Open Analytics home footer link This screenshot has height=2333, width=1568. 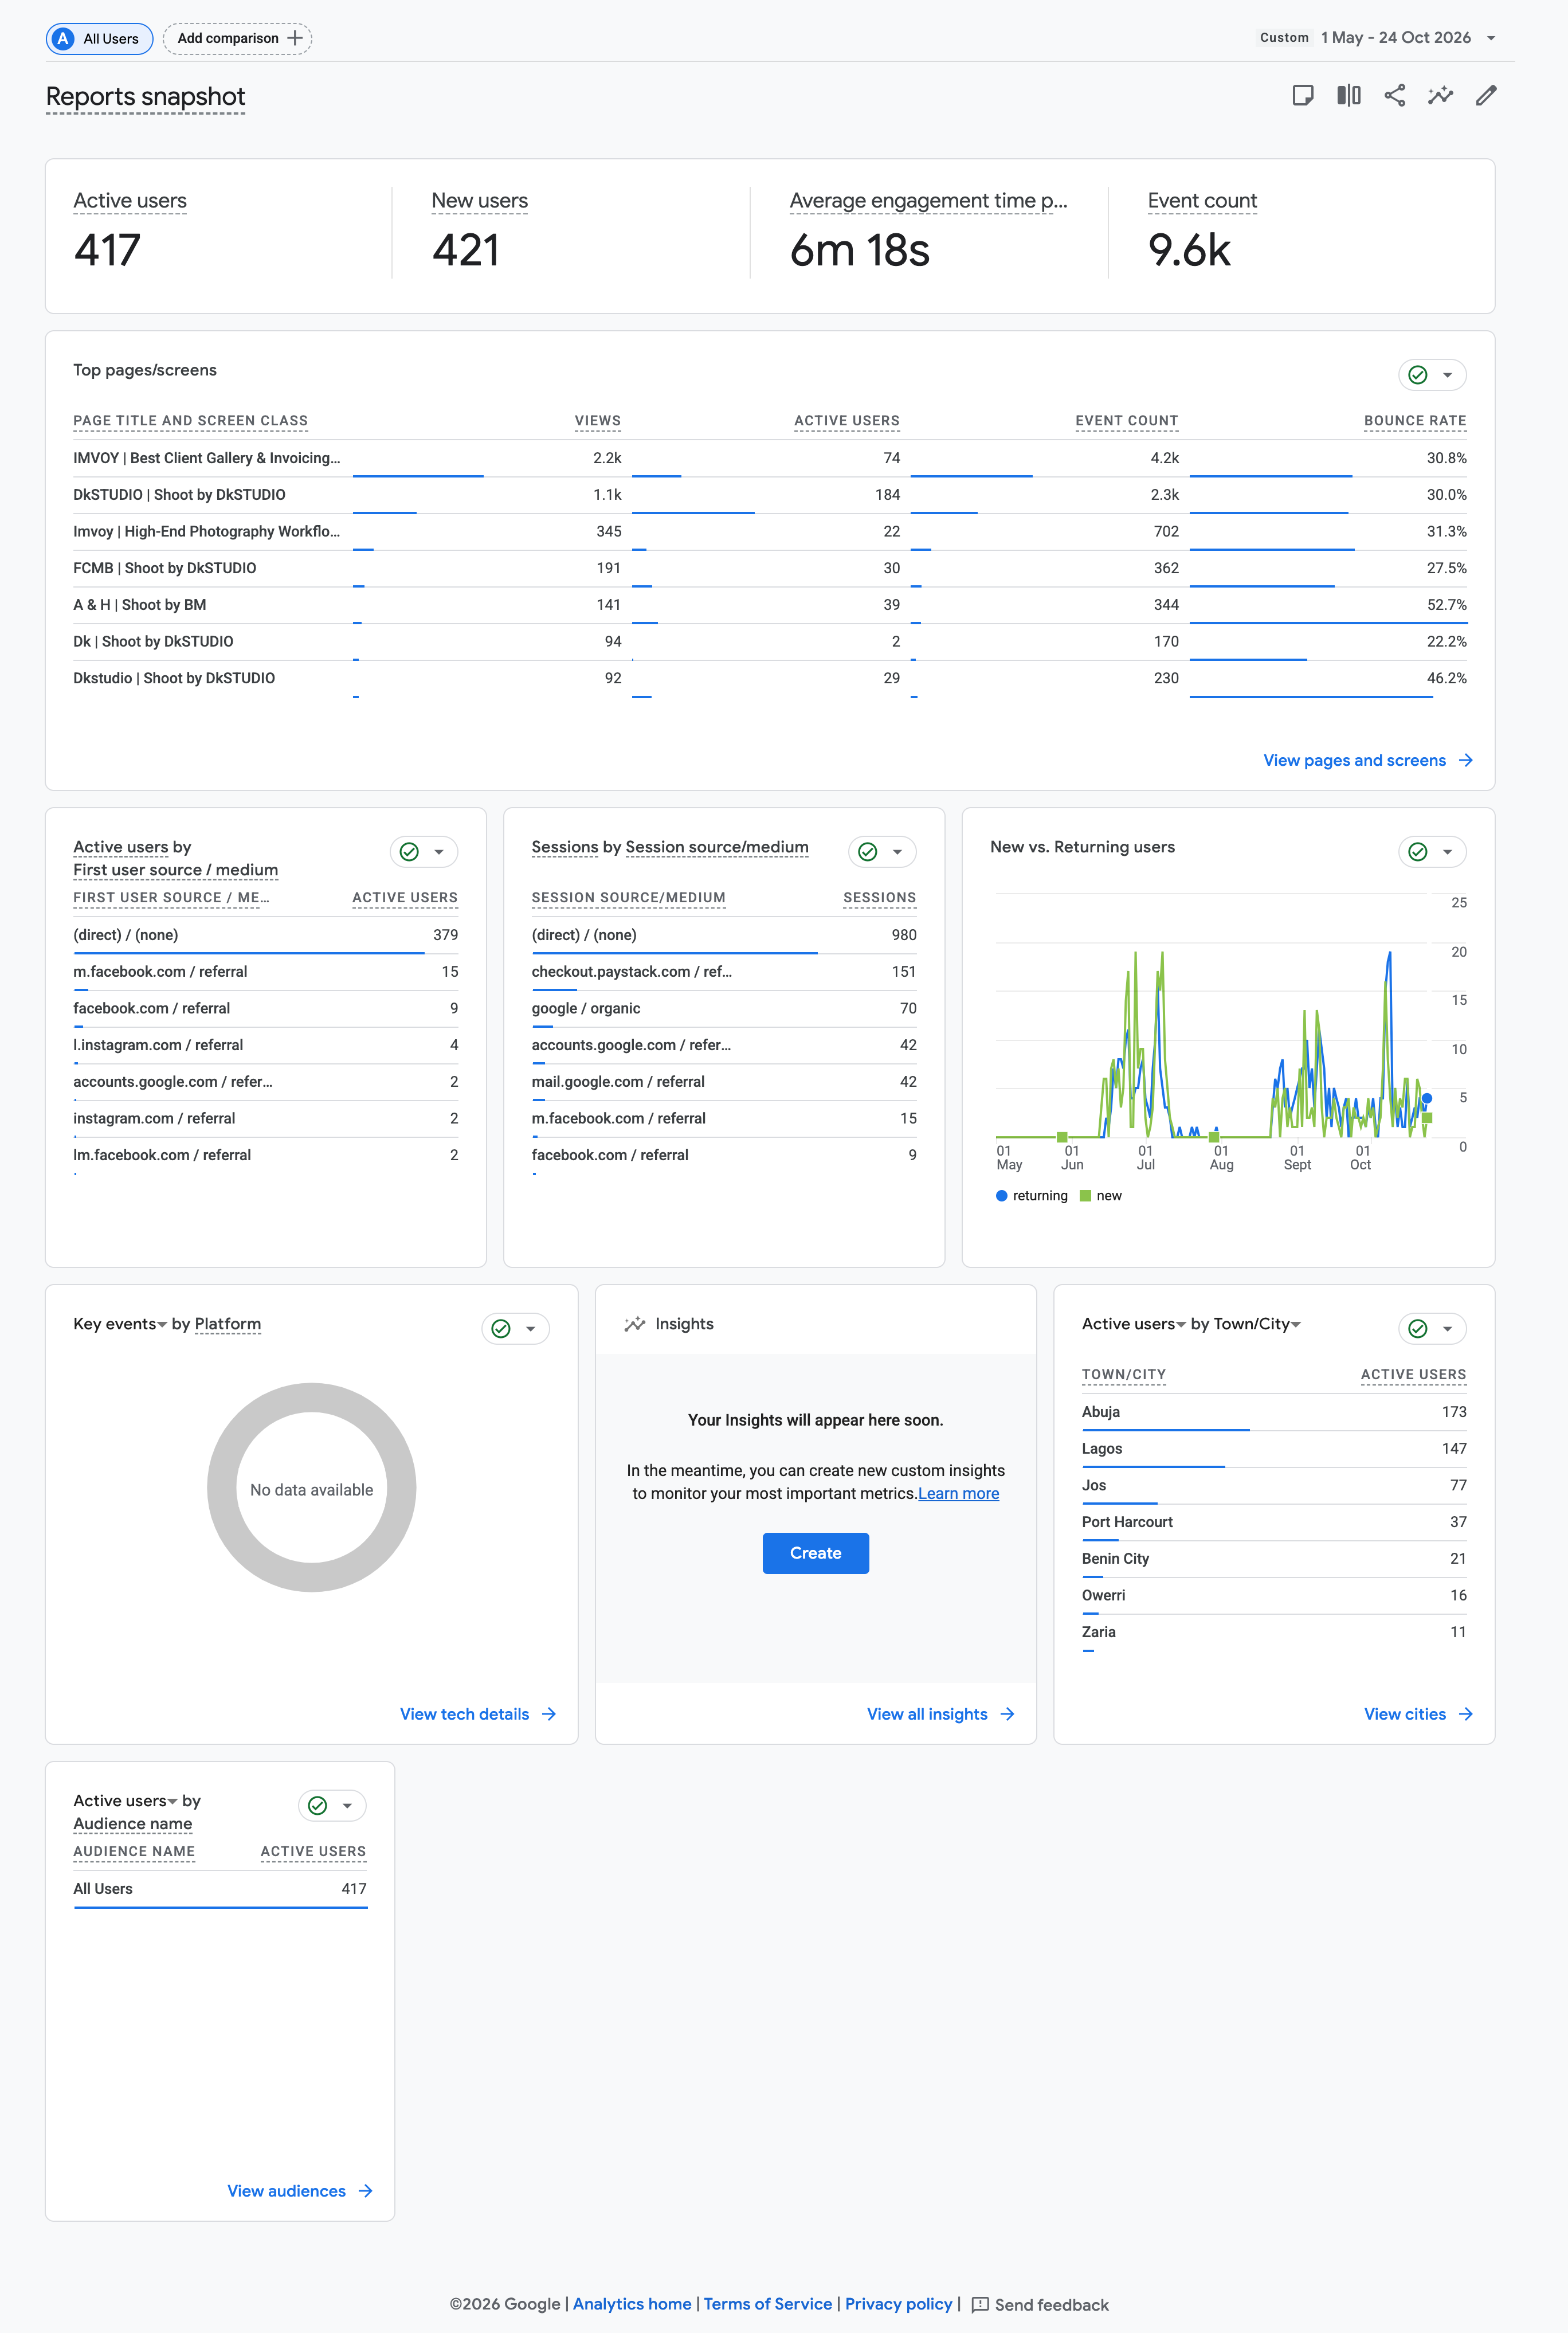tap(631, 2305)
